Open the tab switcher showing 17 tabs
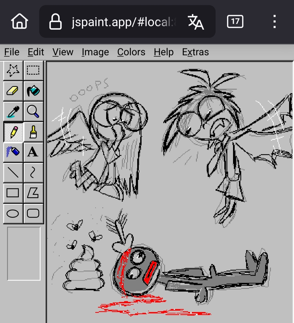This screenshot has height=323, width=294. [235, 22]
